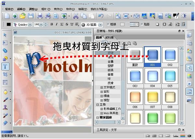Select the Eraser tool
Image resolution: width=195 pixels, height=139 pixels.
point(5,123)
